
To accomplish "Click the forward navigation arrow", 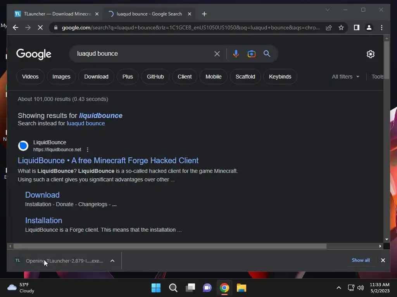I will (x=28, y=27).
